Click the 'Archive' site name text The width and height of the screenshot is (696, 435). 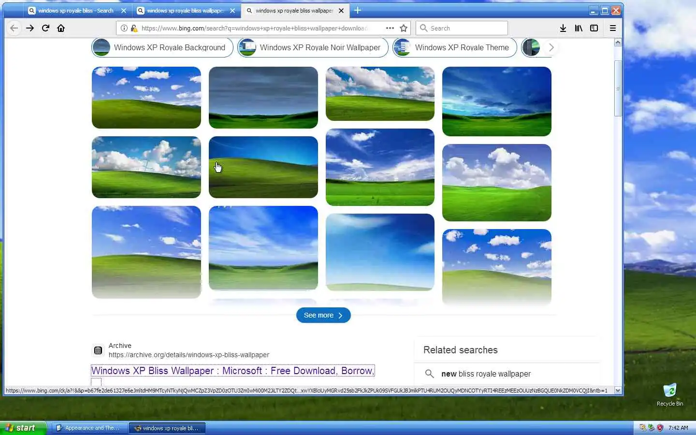[x=120, y=346]
